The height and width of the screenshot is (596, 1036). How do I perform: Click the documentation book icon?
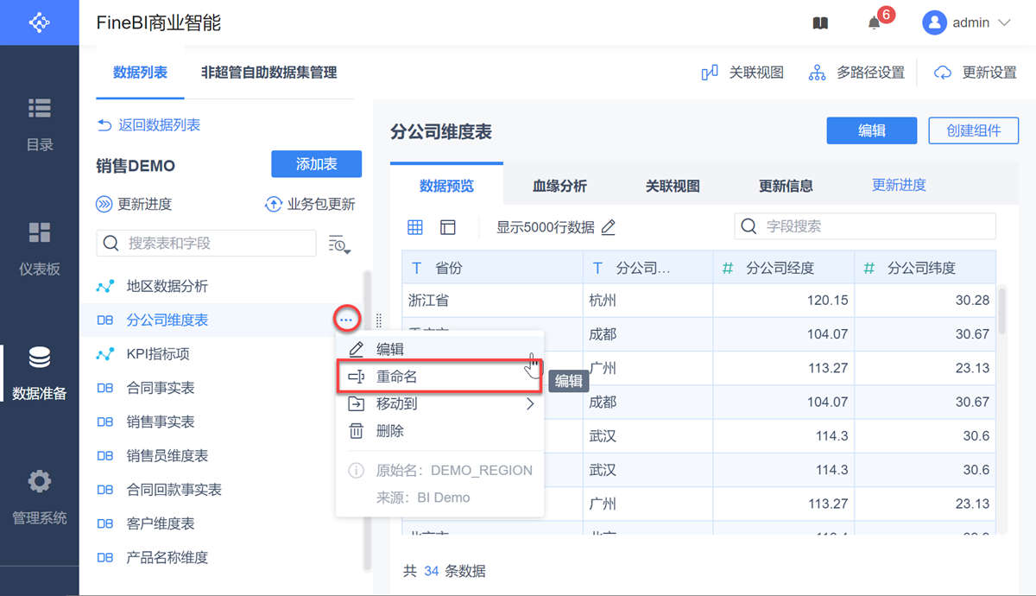pos(820,23)
